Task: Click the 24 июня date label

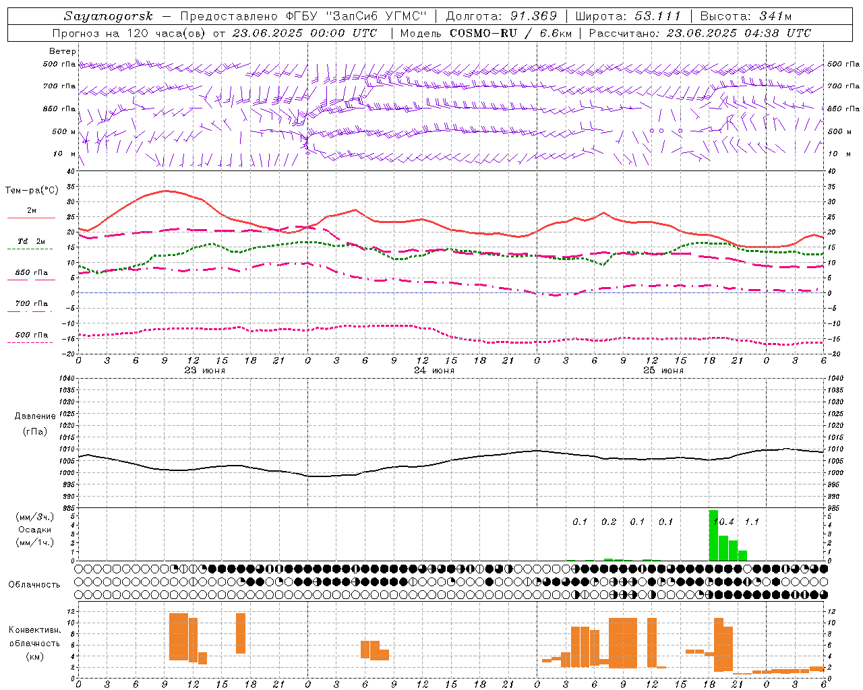Action: (434, 371)
